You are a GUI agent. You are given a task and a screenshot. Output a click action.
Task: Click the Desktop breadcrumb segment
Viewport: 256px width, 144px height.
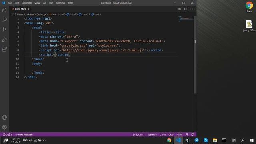(41, 14)
